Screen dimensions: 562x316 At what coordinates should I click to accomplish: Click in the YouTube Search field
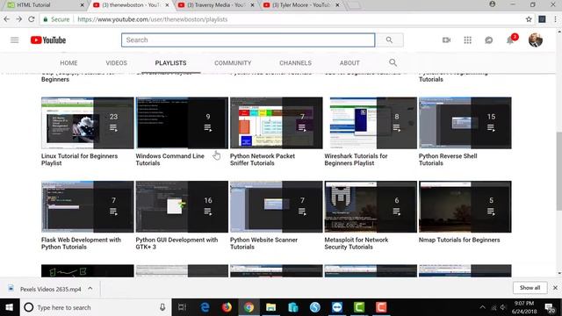pos(248,40)
